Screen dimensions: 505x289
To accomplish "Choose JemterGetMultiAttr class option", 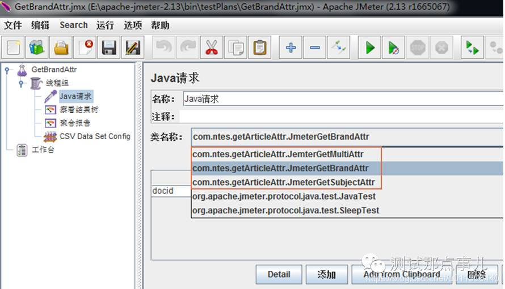I will [x=347, y=154].
